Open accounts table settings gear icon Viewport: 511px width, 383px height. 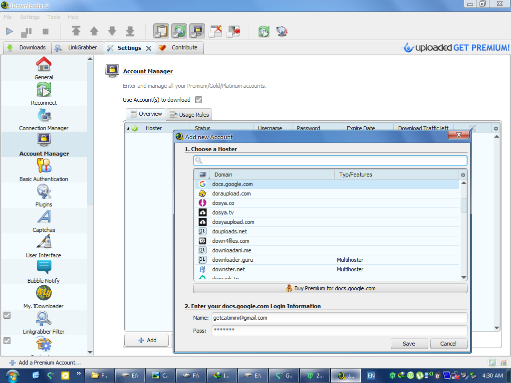[x=496, y=128]
